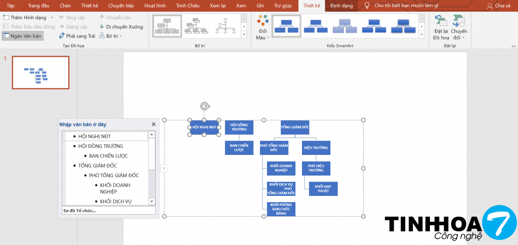Click Phải sang Trái direction icon
Viewport: 518px width, 245px height.
(x=62, y=35)
